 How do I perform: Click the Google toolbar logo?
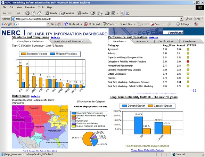tap(7, 24)
